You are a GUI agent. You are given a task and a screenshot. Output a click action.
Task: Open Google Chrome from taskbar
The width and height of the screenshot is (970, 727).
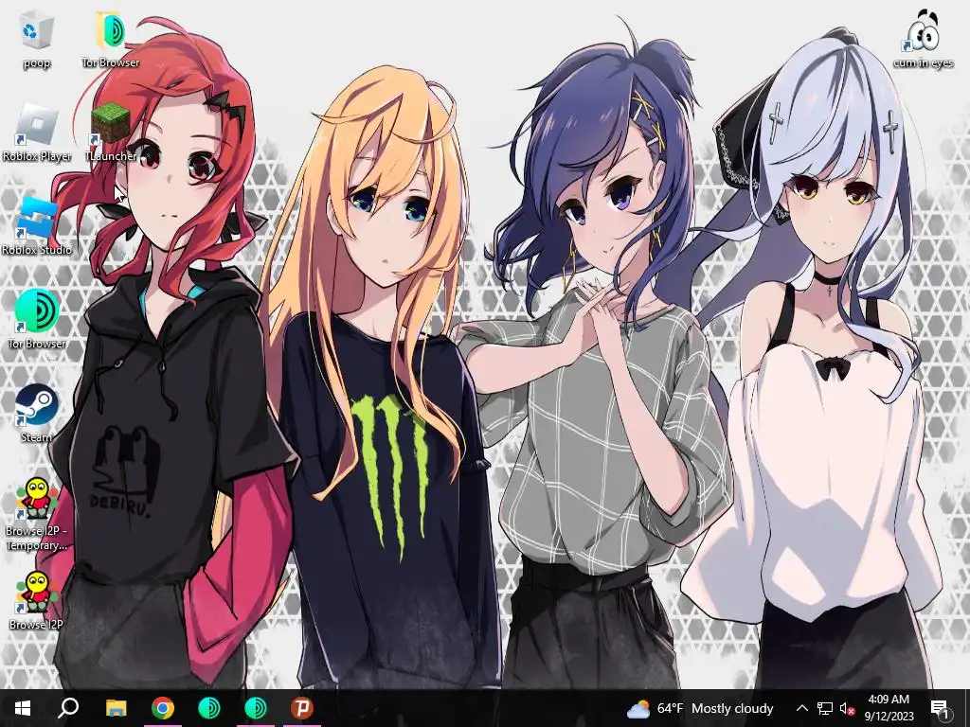point(163,708)
